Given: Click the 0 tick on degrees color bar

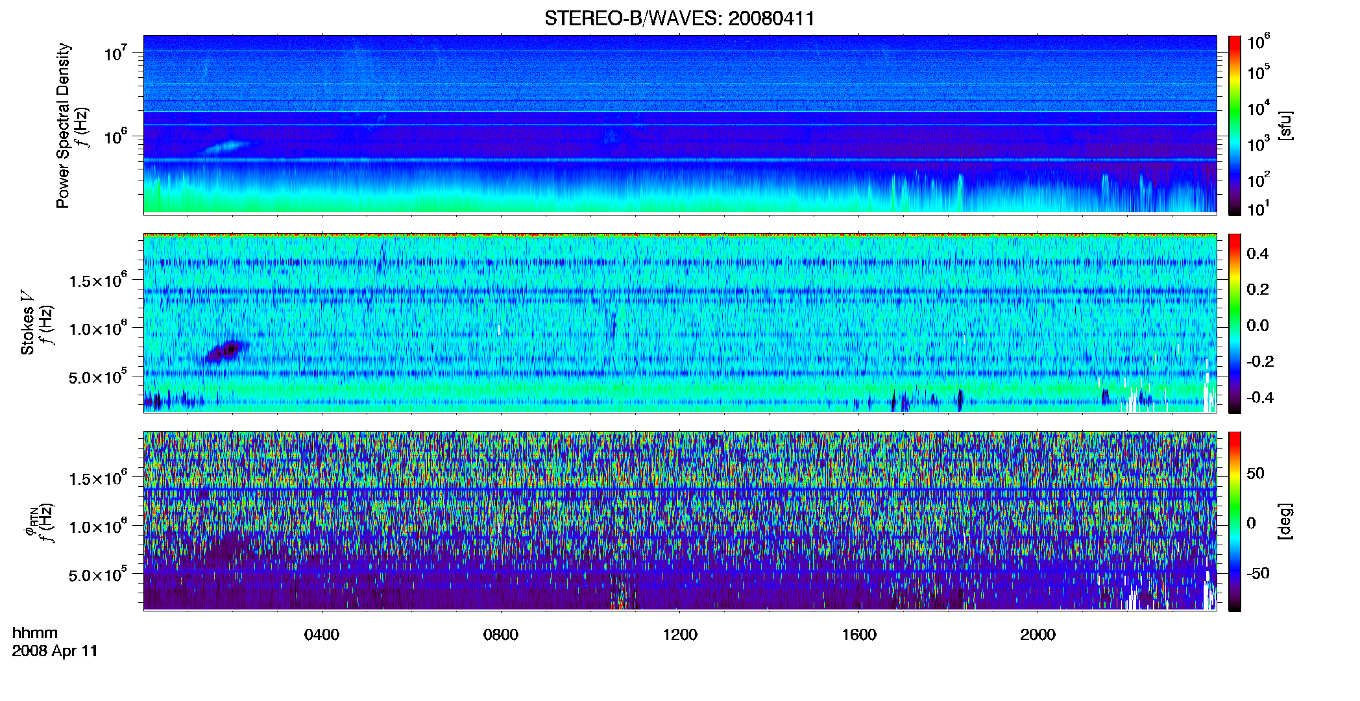Looking at the screenshot, I should [x=1251, y=523].
